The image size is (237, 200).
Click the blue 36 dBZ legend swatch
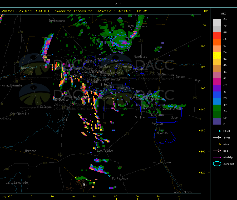217,95
